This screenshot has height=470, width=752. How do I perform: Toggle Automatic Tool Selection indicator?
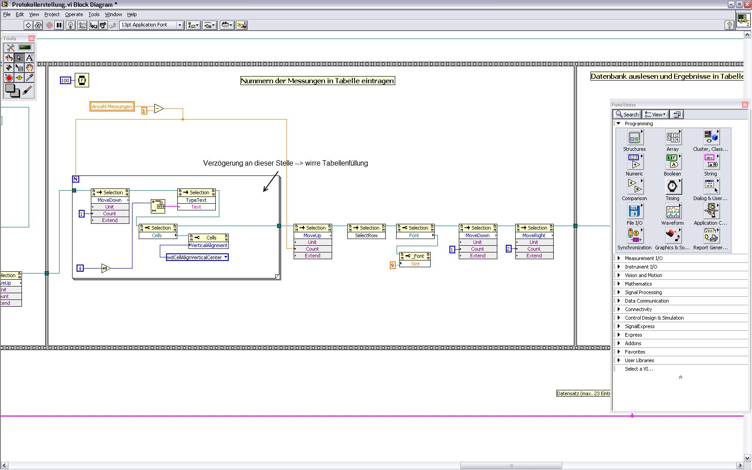pos(25,47)
